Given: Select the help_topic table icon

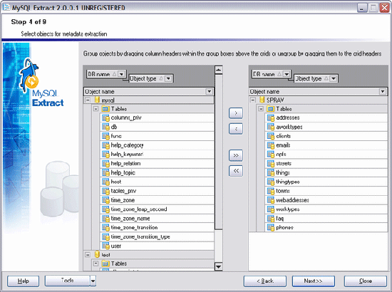Looking at the screenshot, I should [x=105, y=172].
